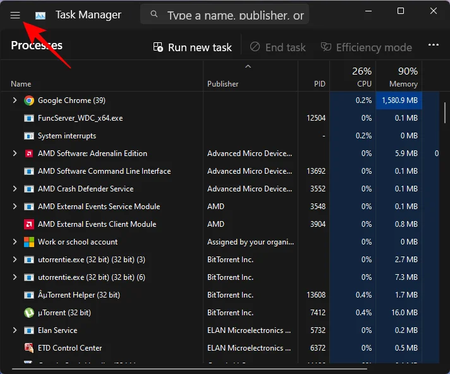
Task: Click AMD Software: Adrenalin Edition red icon
Action: [29, 154]
